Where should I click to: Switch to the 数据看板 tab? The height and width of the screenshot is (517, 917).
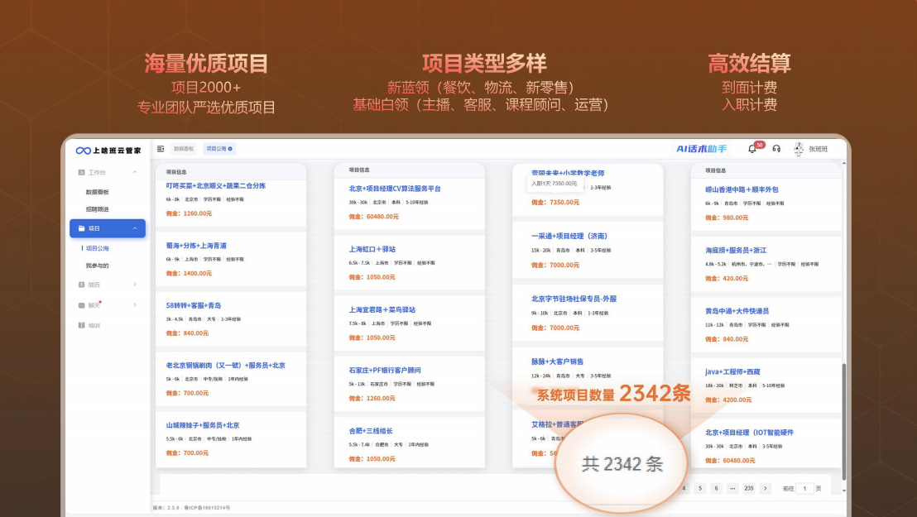[184, 149]
